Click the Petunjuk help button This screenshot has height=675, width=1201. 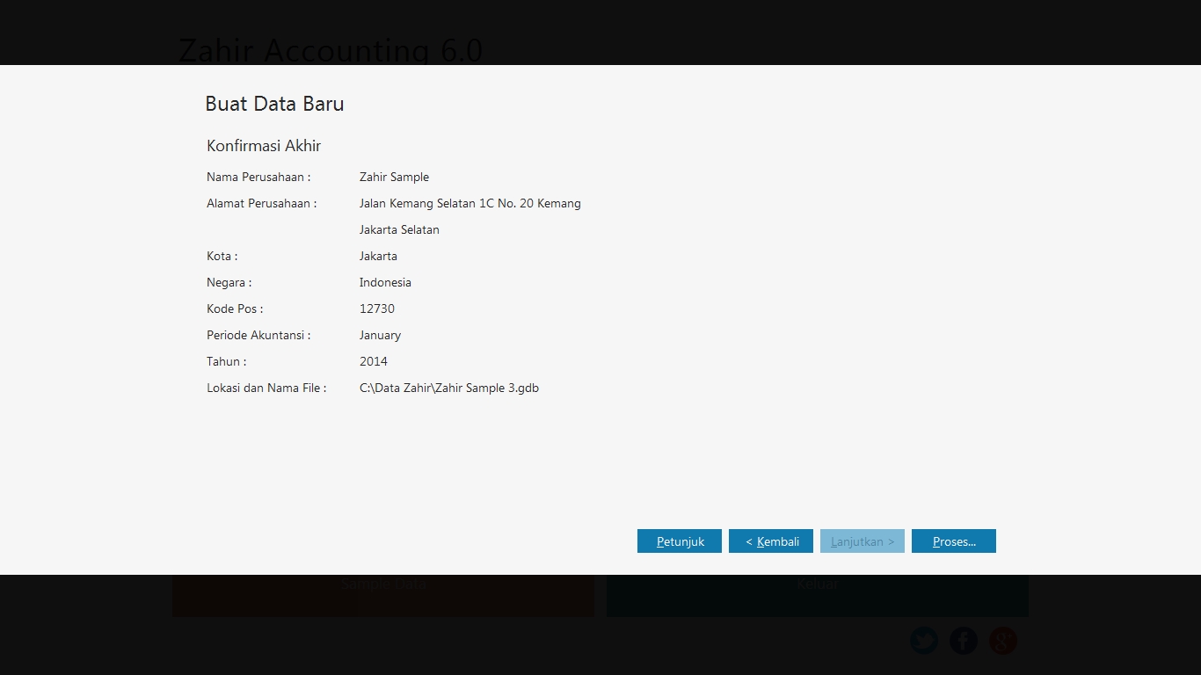680,541
